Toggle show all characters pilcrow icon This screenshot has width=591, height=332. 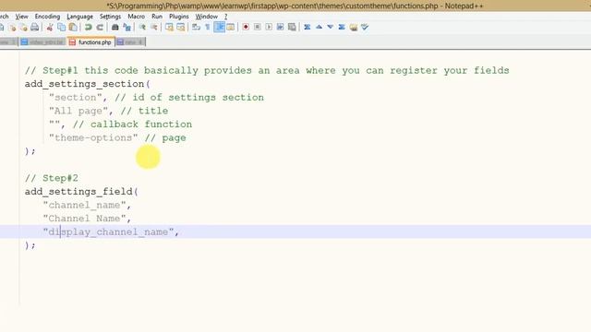pyautogui.click(x=208, y=27)
